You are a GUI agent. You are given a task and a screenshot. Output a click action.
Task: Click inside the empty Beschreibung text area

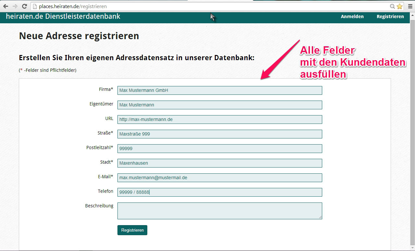tap(220, 211)
